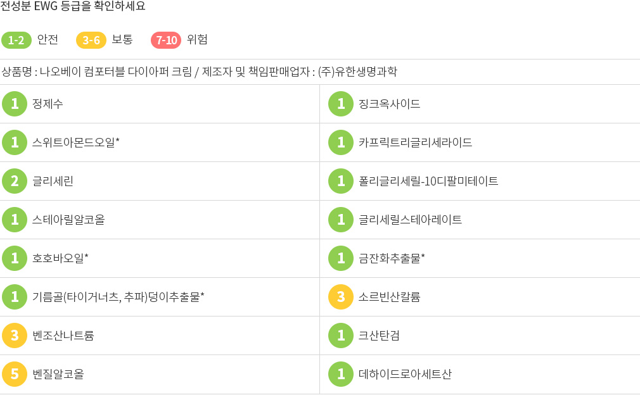The image size is (640, 395).
Task: Select the 카프릭트리글리세라이드 ingredient name
Action: click(x=416, y=142)
